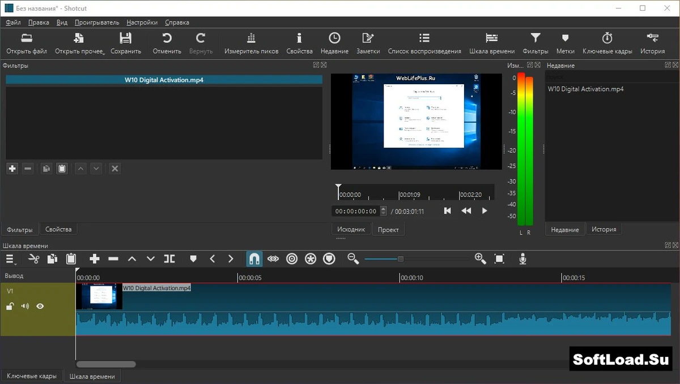
Task: Rewind playback in the player
Action: (x=466, y=211)
